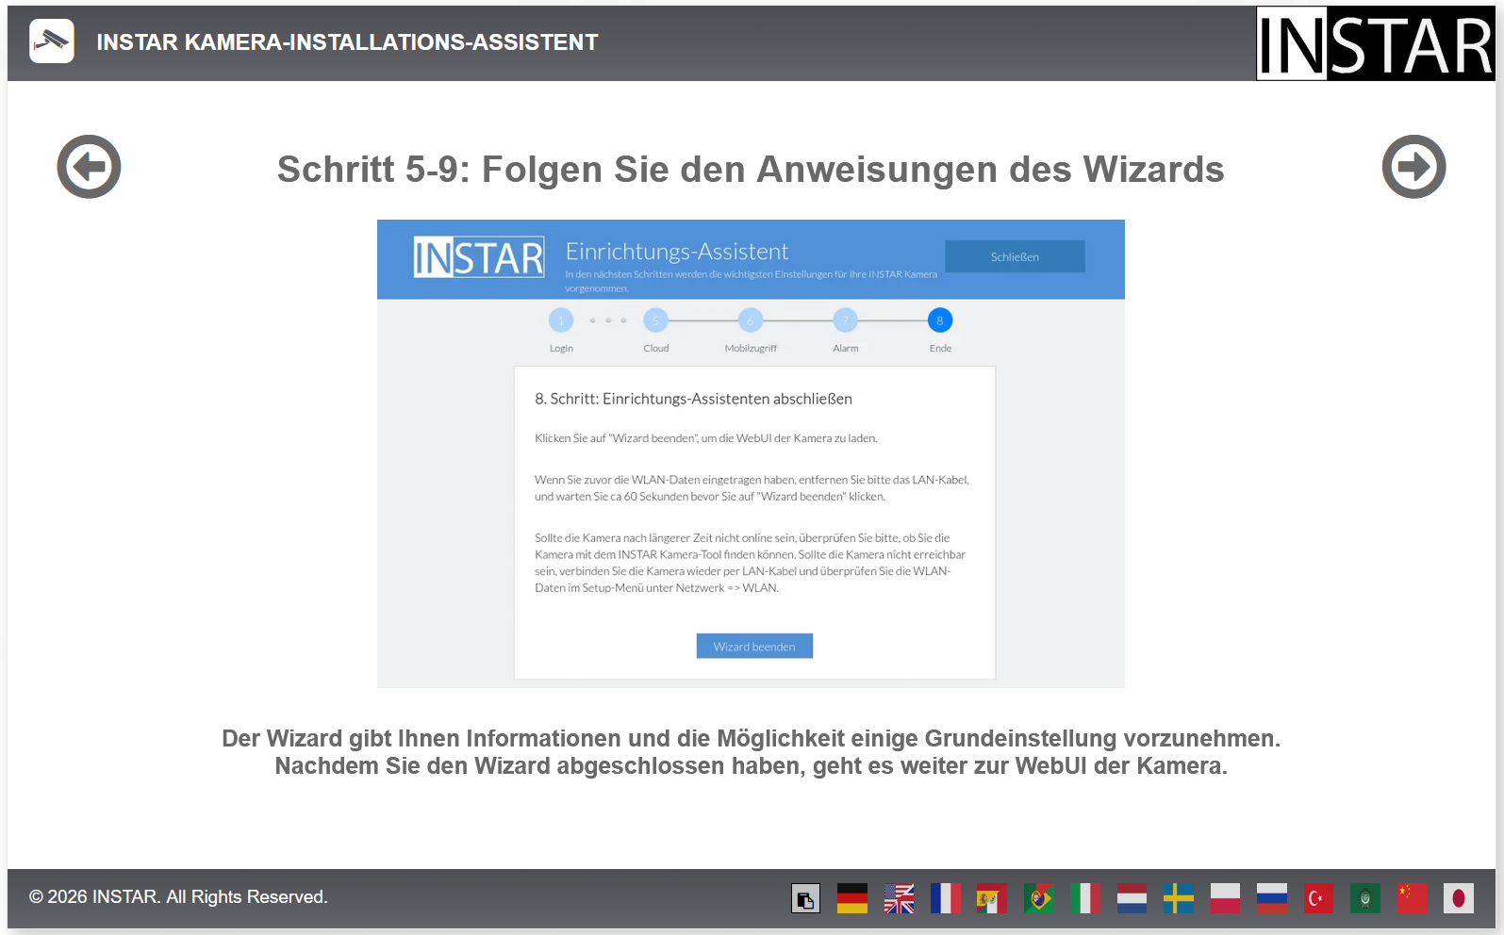Pick the Portuguese/Brazilian flag
This screenshot has width=1504, height=935.
1039,898
